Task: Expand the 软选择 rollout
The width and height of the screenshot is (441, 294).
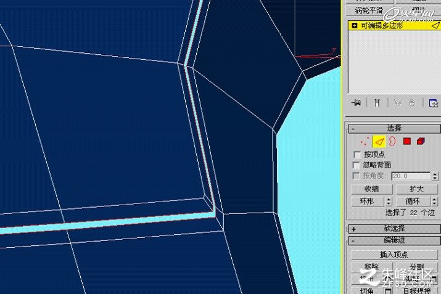Action: point(395,229)
